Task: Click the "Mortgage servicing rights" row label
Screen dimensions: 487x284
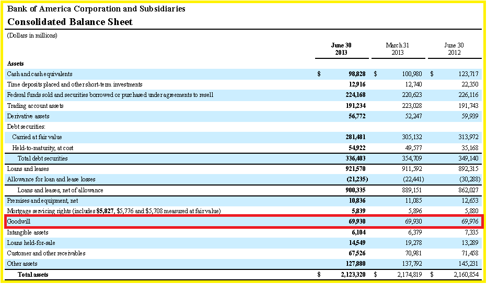Action: point(114,211)
